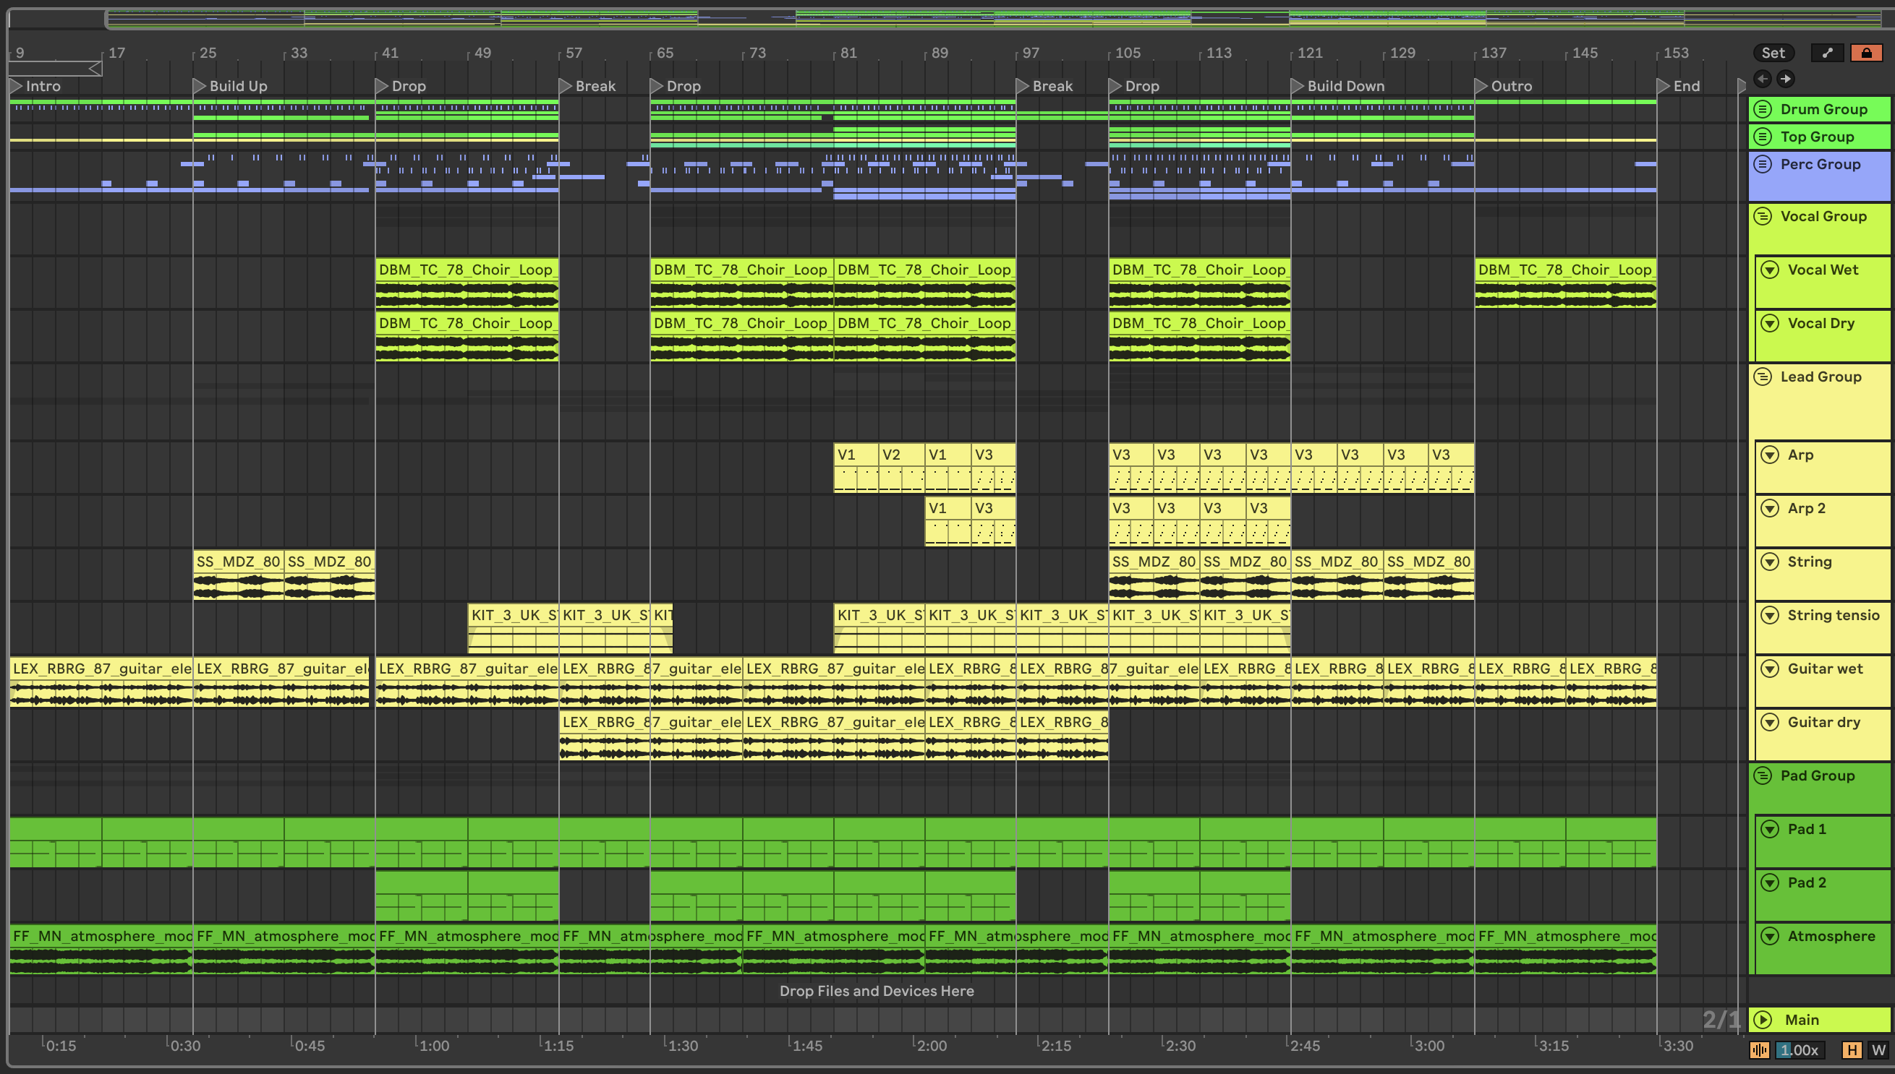Click the loop brace near bar 9
1895x1074 pixels.
56,69
